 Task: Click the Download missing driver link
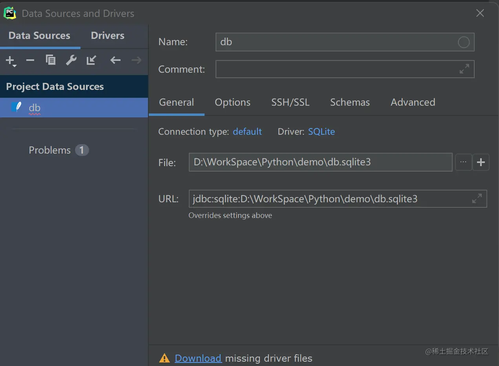tap(198, 358)
